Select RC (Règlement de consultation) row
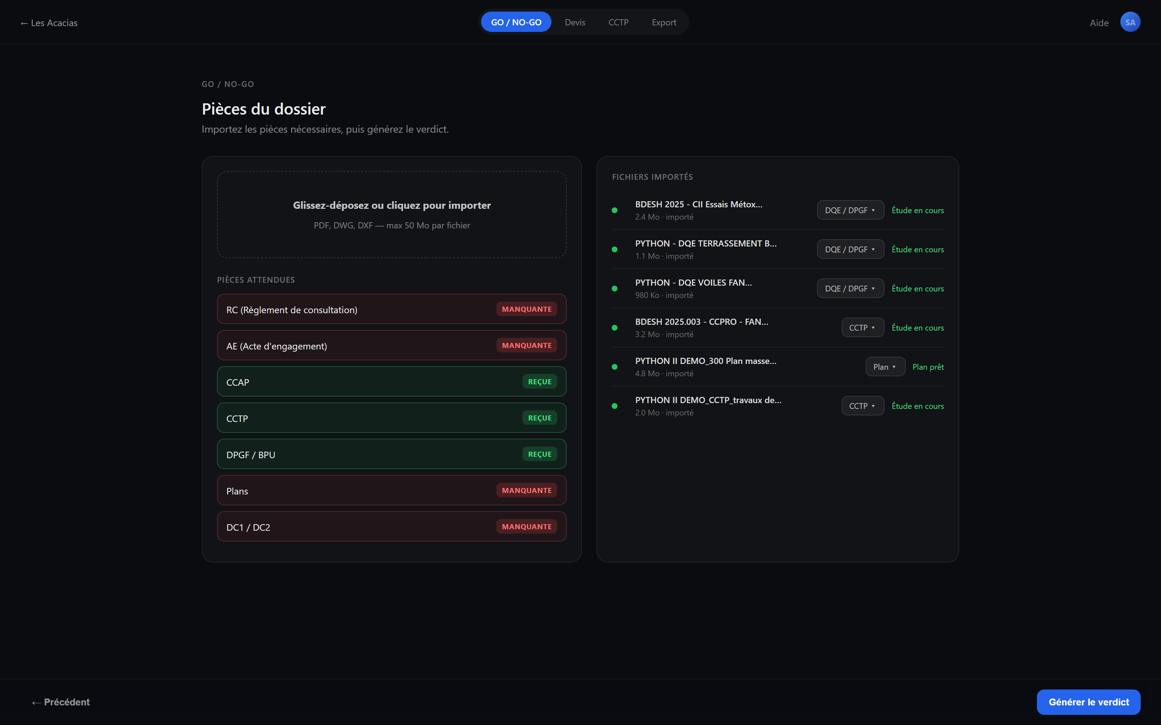 (x=391, y=309)
